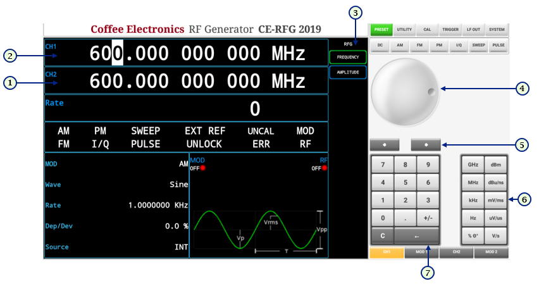Select the dBm unit key

pyautogui.click(x=495, y=165)
